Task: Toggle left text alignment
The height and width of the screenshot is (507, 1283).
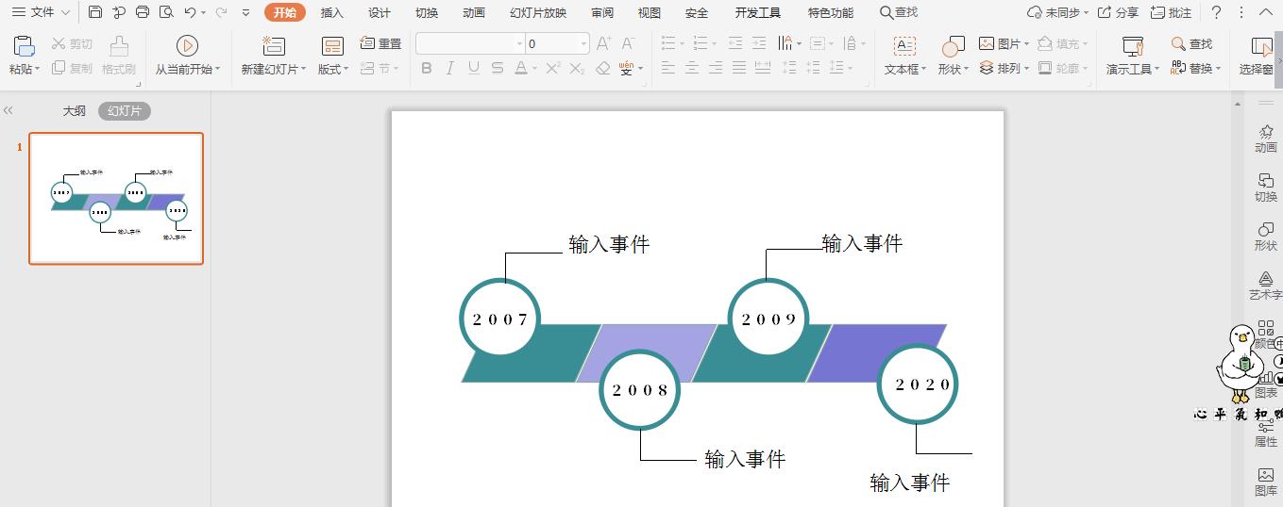Action: tap(668, 68)
